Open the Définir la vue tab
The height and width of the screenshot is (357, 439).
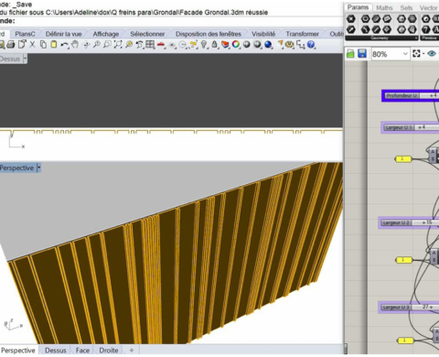pyautogui.click(x=63, y=34)
